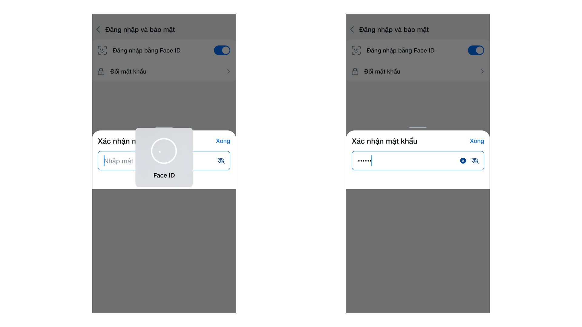Show password using eye icon on right screen

(475, 161)
